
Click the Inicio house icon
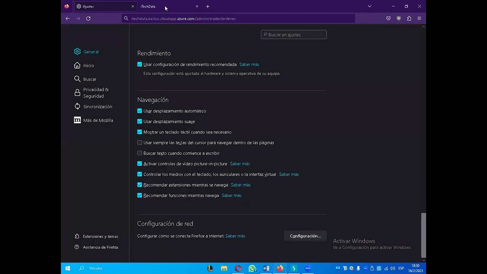point(78,65)
